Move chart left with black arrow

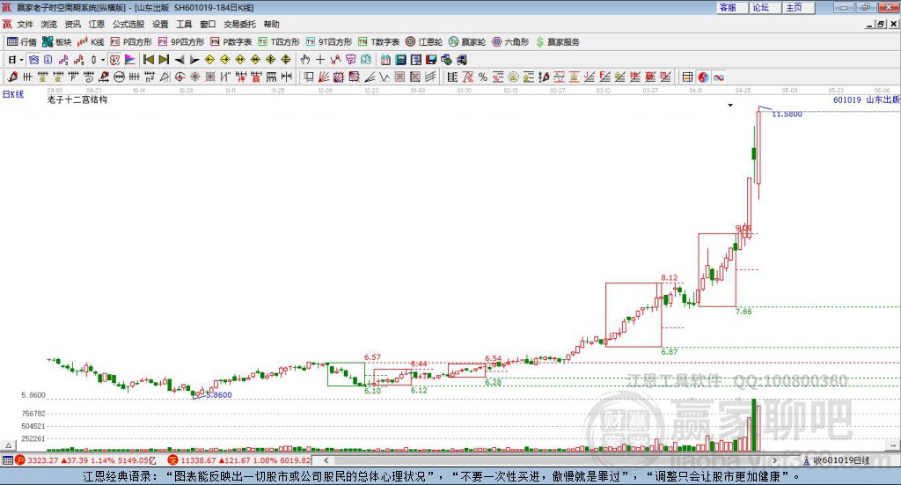click(179, 60)
